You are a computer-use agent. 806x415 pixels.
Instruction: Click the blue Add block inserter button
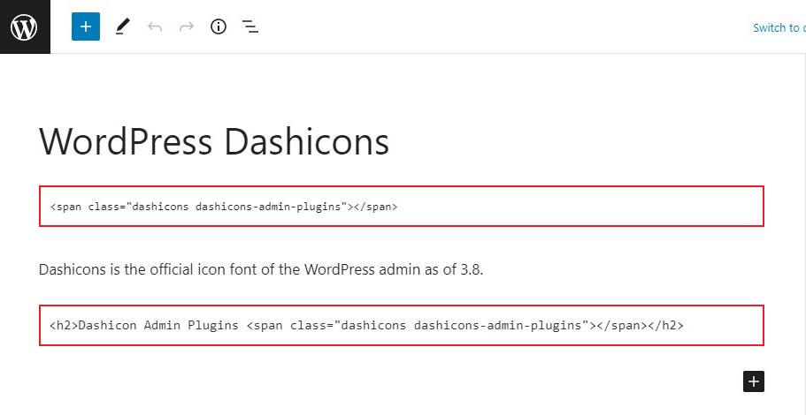[86, 26]
